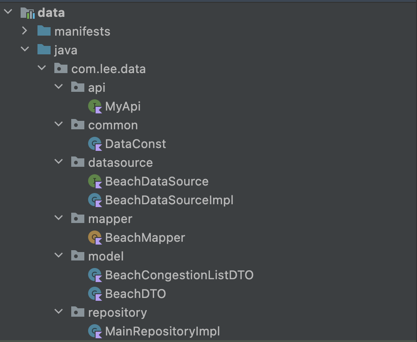Click the MainRepositoryImpl class icon

95,331
